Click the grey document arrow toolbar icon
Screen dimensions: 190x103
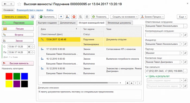(x=80, y=17)
